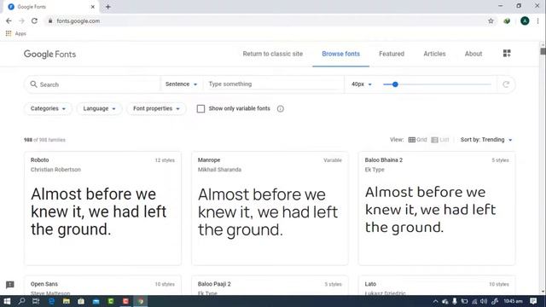This screenshot has width=546, height=307.
Task: Switch to List view
Action: [x=440, y=140]
